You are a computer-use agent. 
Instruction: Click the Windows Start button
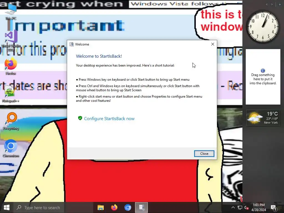click(7, 207)
